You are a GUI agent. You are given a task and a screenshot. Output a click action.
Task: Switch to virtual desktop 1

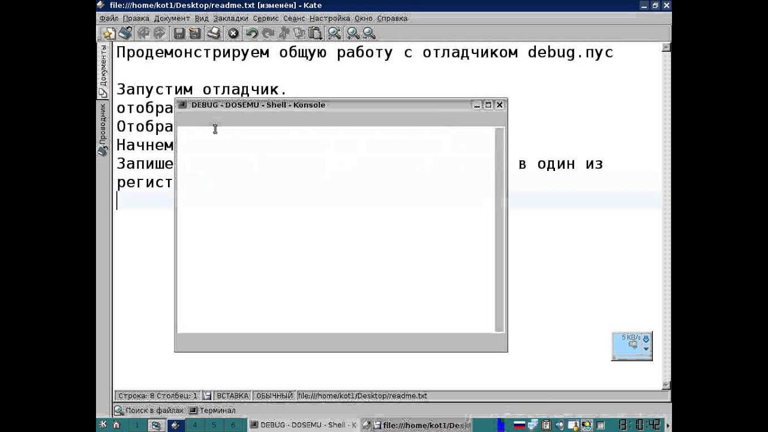tap(137, 425)
